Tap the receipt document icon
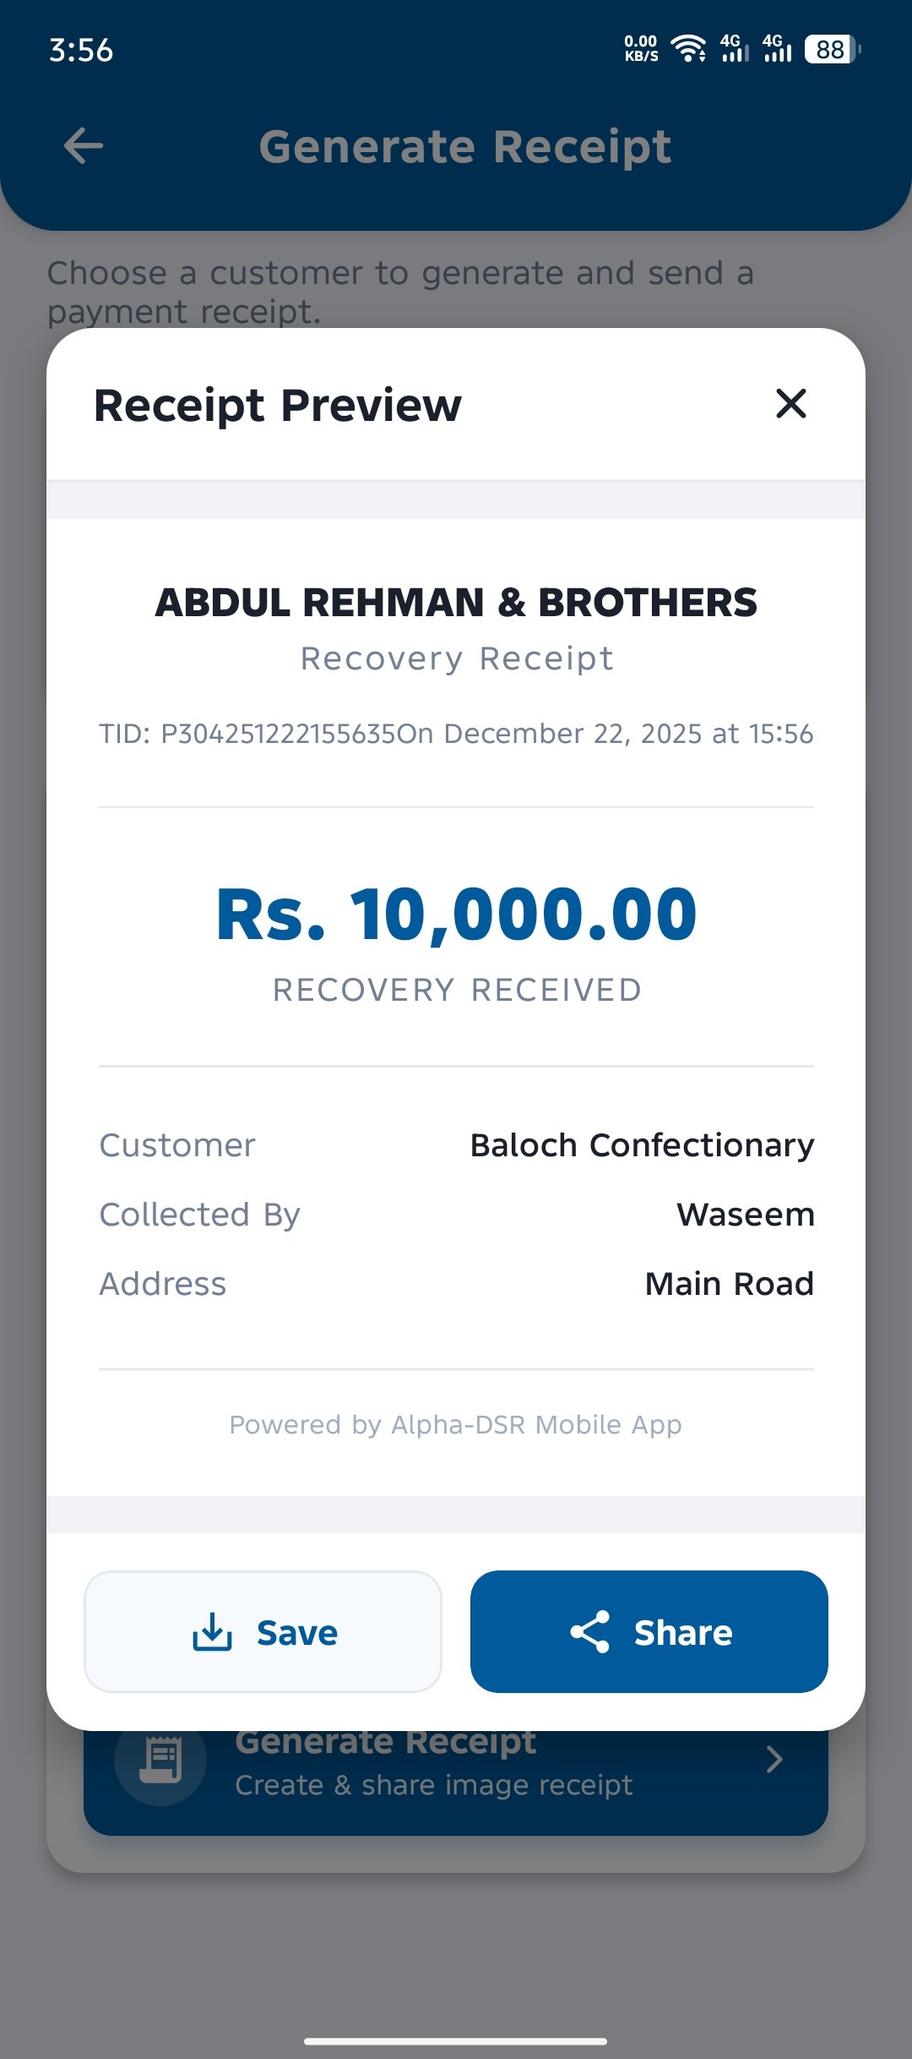The width and height of the screenshot is (912, 2059). [160, 1760]
